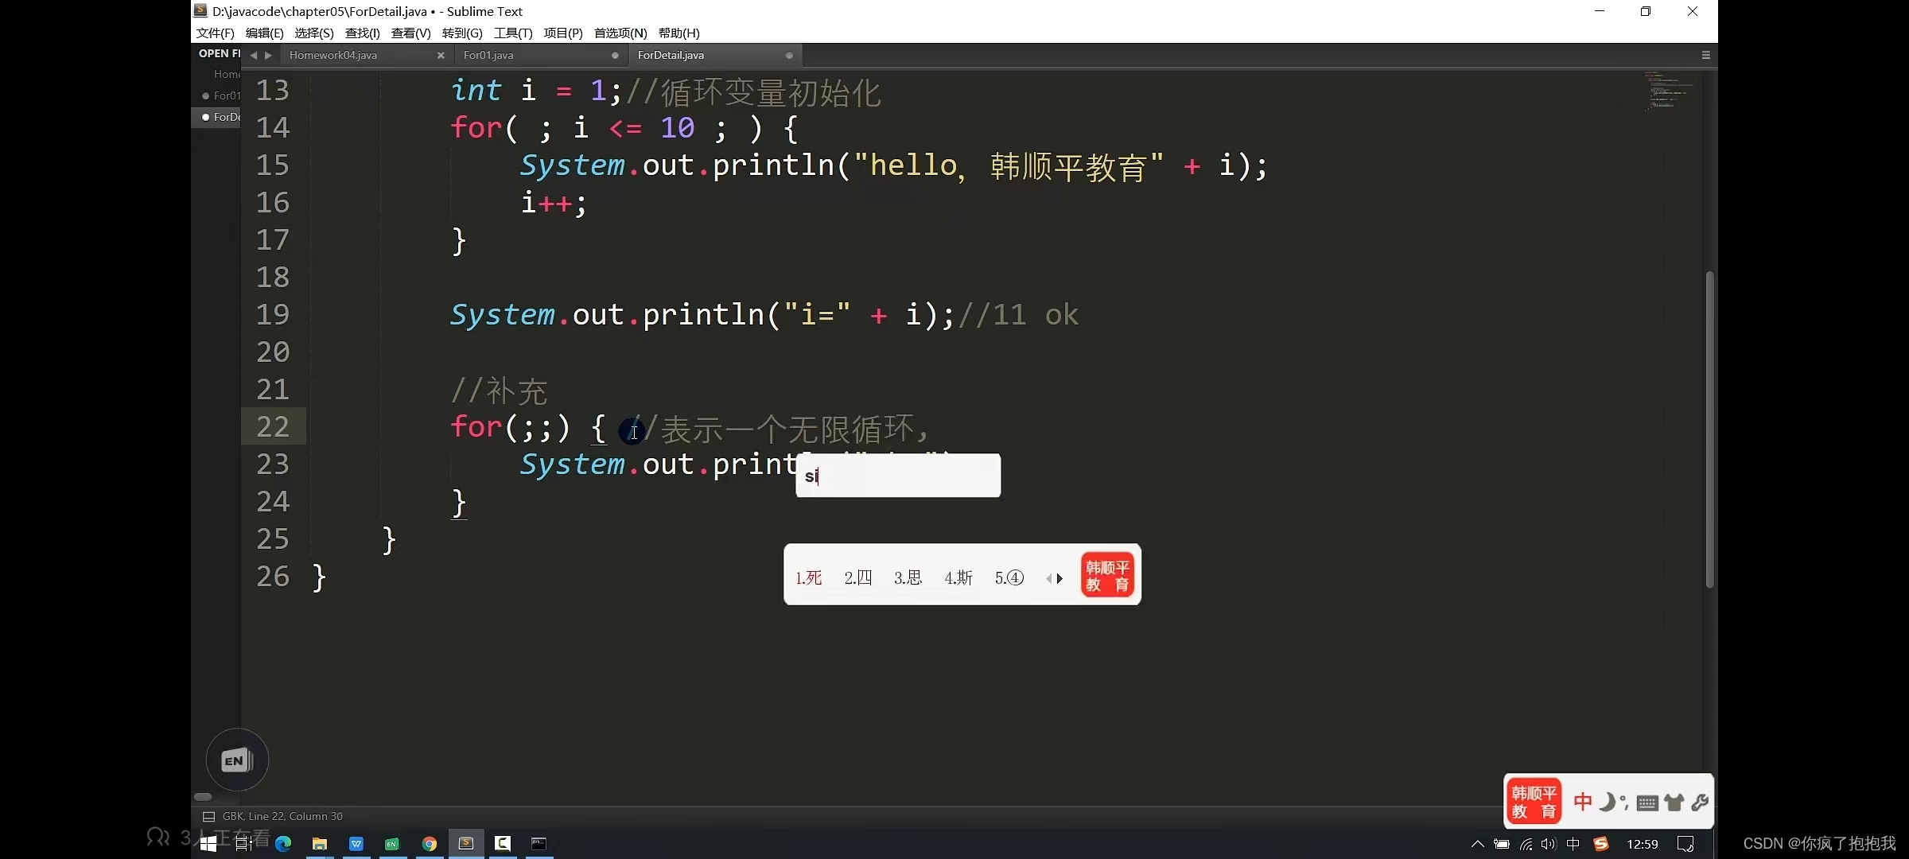Image resolution: width=1909 pixels, height=859 pixels.
Task: Open the 编辑(E) menu
Action: point(264,33)
